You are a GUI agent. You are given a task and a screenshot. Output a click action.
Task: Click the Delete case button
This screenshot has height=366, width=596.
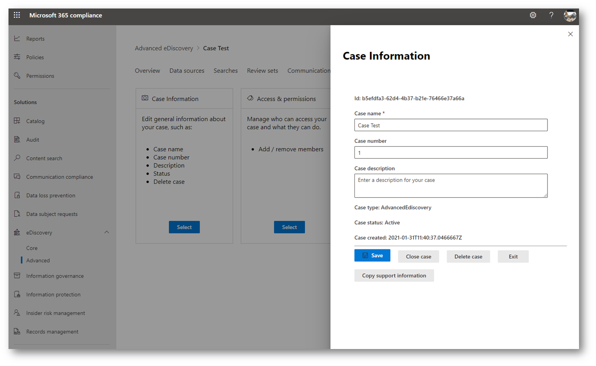pyautogui.click(x=468, y=257)
